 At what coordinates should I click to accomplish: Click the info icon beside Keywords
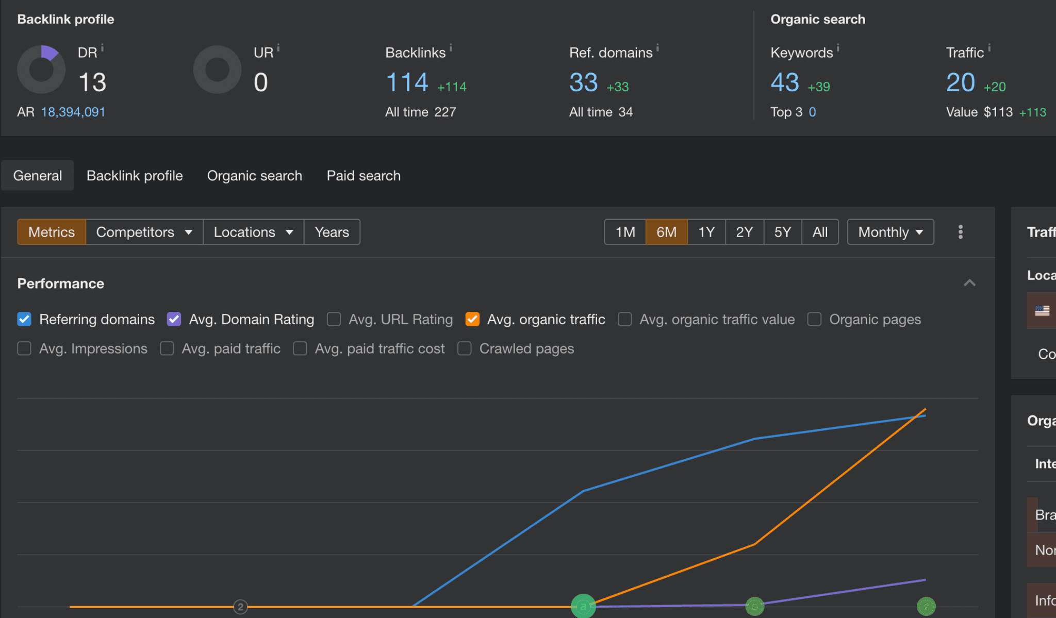pos(838,48)
